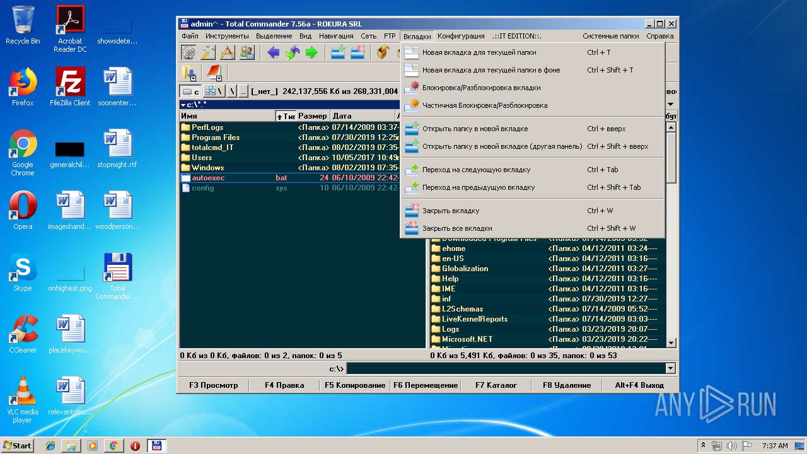Screen dimensions: 807x454
Task: Go back with the blue left arrow
Action: pos(273,52)
